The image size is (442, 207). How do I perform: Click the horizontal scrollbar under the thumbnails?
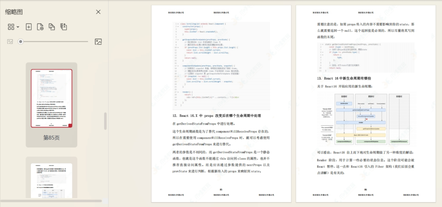coord(51,201)
